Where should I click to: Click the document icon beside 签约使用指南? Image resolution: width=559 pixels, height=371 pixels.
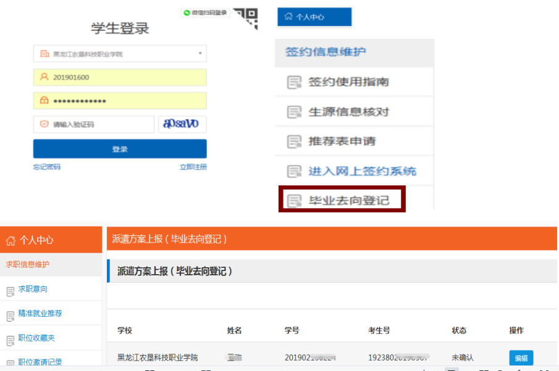point(293,82)
